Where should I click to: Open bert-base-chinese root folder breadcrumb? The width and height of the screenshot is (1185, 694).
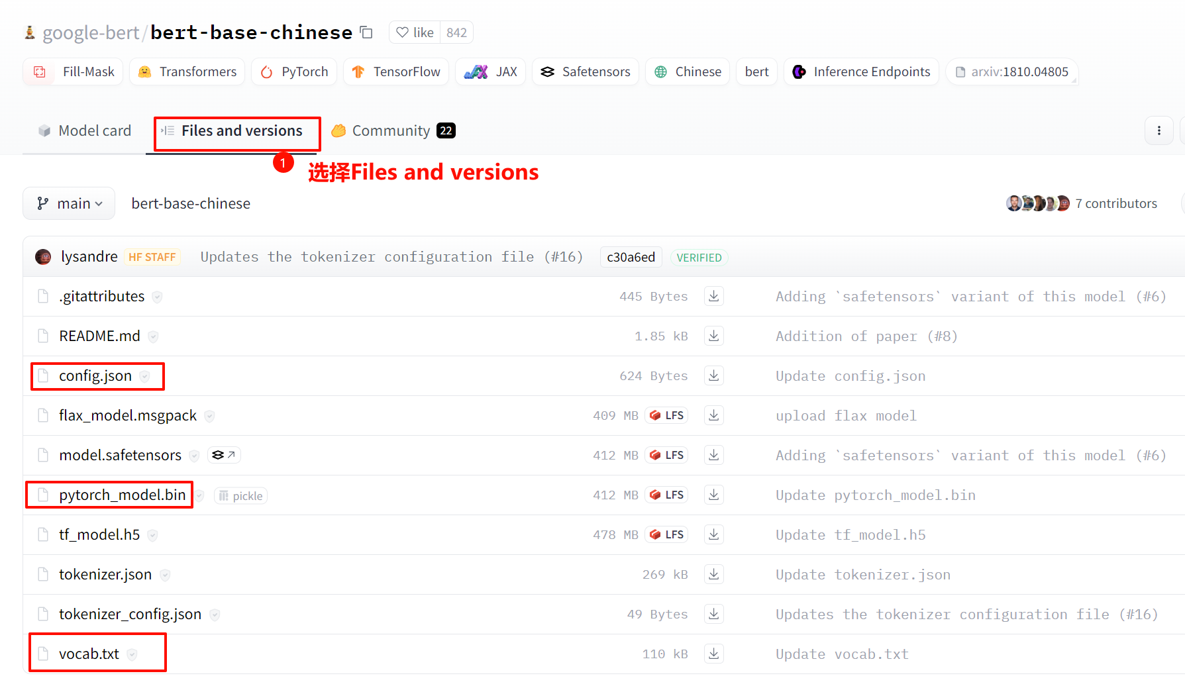[x=191, y=203]
